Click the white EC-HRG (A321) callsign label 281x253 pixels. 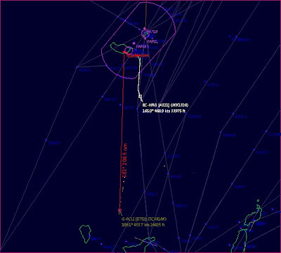tap(166, 105)
